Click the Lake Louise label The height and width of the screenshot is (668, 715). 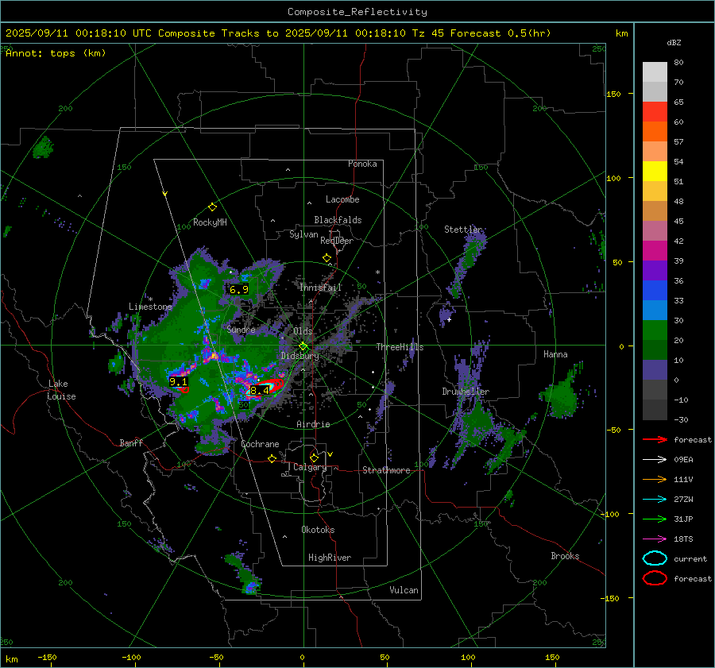click(x=62, y=390)
